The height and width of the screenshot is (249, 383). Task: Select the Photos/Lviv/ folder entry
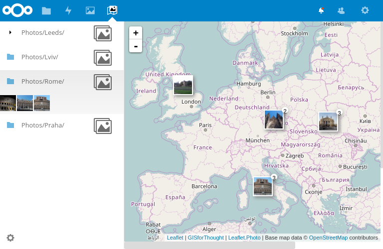point(40,57)
